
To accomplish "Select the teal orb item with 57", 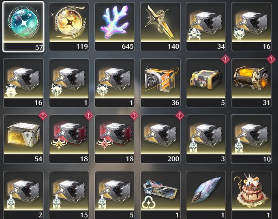I will tap(23, 27).
